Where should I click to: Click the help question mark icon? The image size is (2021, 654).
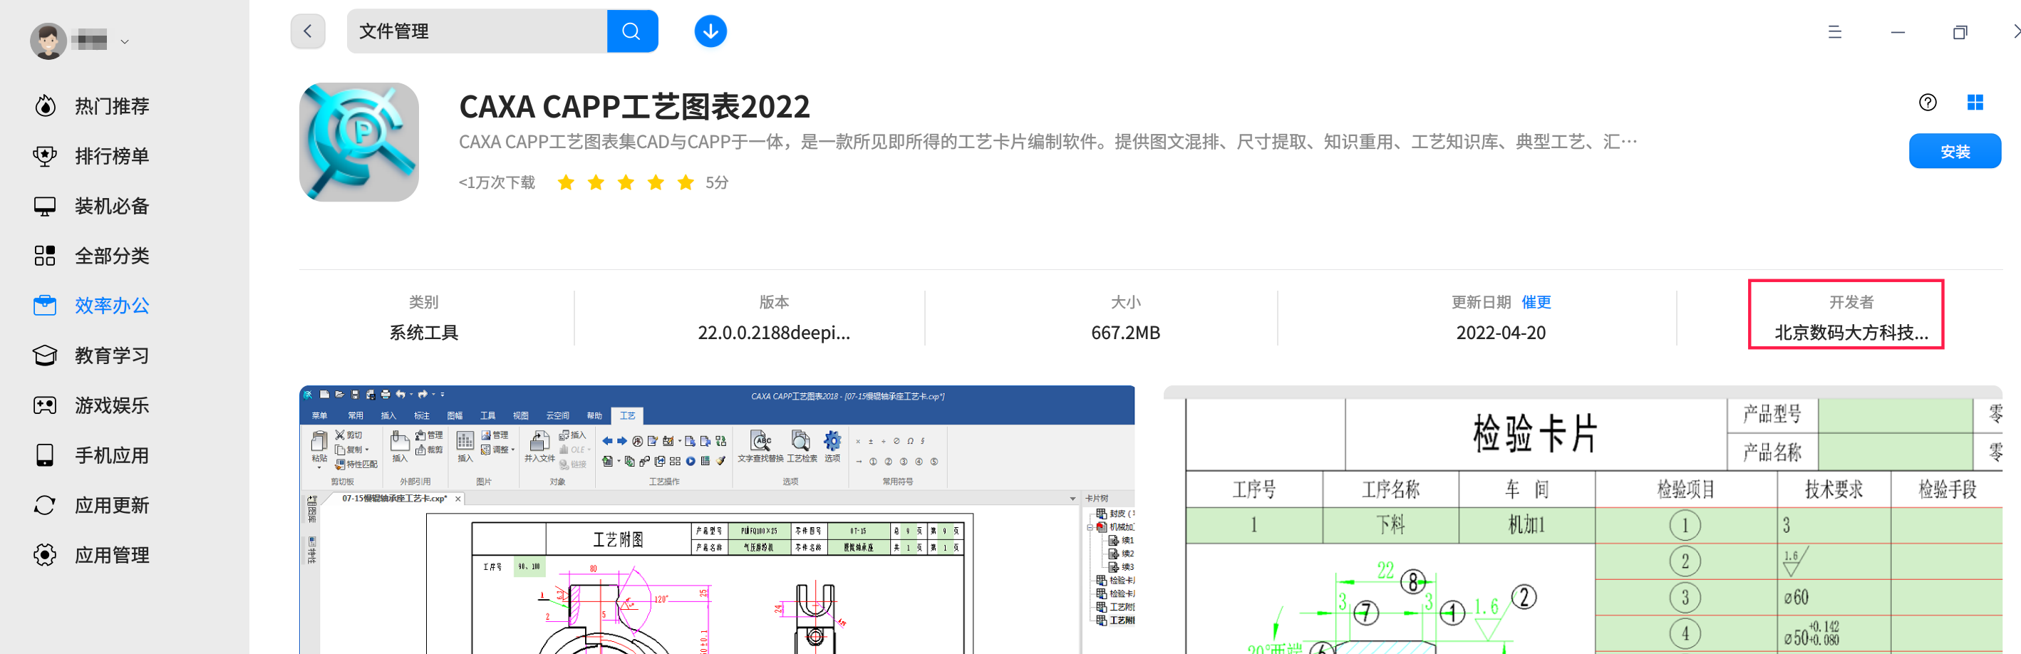click(x=1927, y=102)
